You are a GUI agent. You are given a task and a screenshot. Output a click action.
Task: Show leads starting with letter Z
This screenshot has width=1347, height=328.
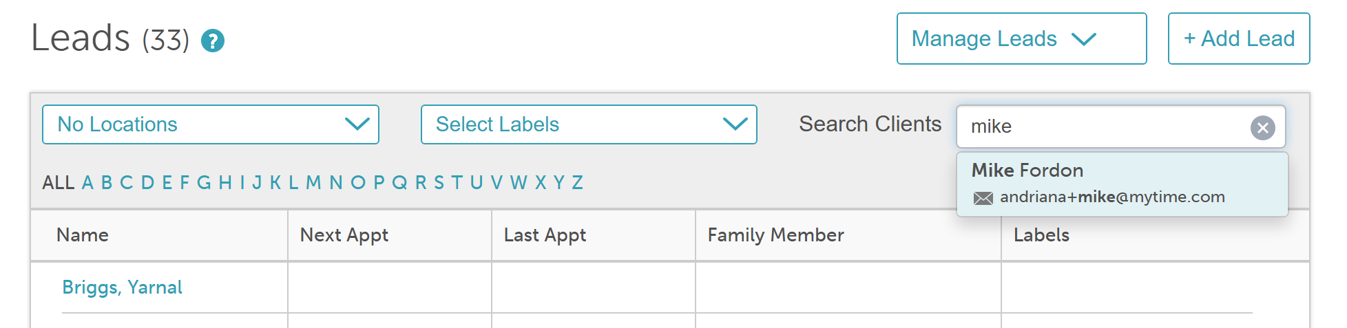pyautogui.click(x=577, y=183)
